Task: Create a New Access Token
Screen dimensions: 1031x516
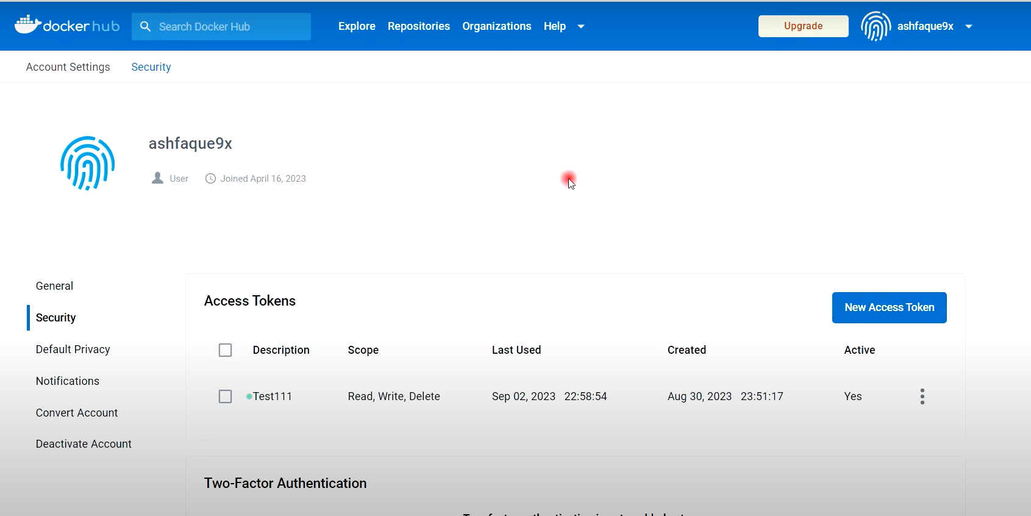Action: pyautogui.click(x=889, y=307)
